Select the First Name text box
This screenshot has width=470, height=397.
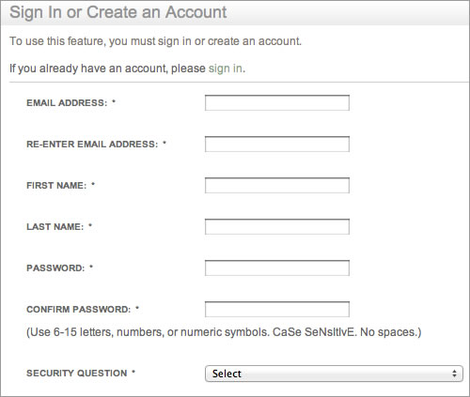tap(277, 186)
